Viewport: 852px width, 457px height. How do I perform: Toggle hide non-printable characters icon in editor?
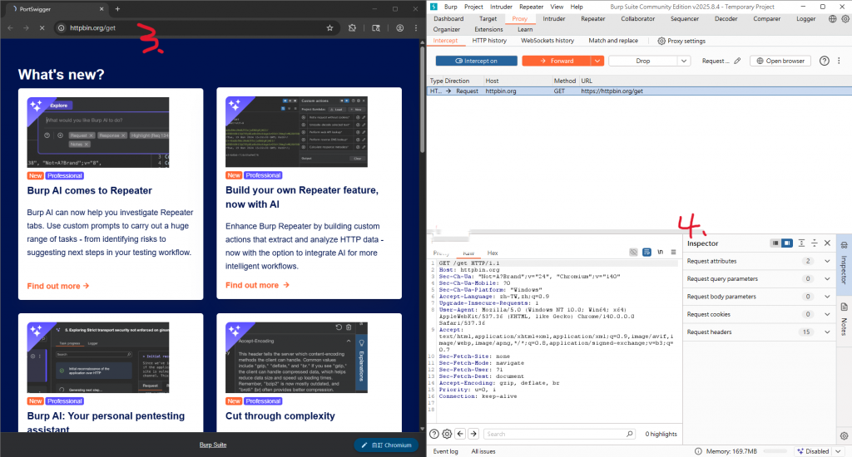[633, 253]
